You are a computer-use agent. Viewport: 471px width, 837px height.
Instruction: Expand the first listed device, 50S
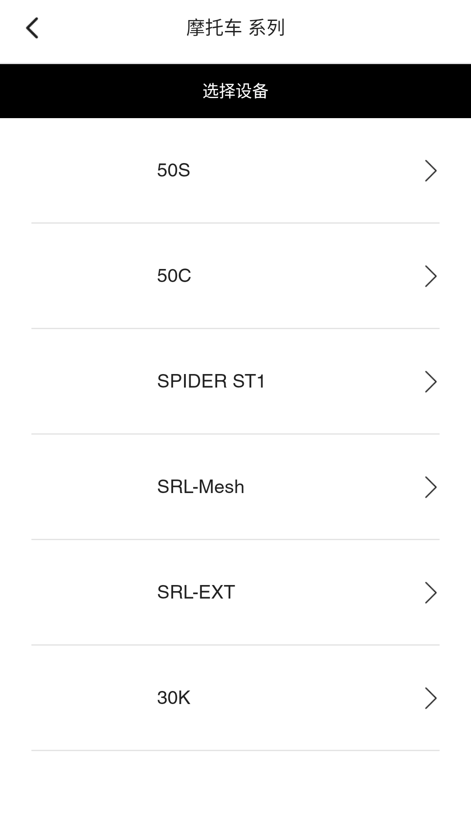(235, 170)
